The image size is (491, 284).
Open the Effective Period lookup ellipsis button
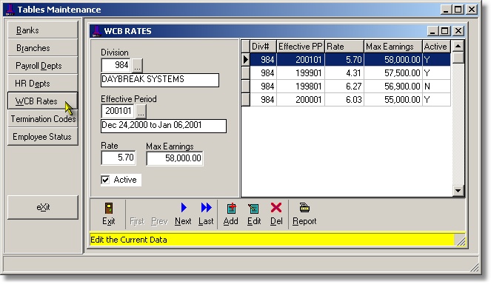click(141, 111)
